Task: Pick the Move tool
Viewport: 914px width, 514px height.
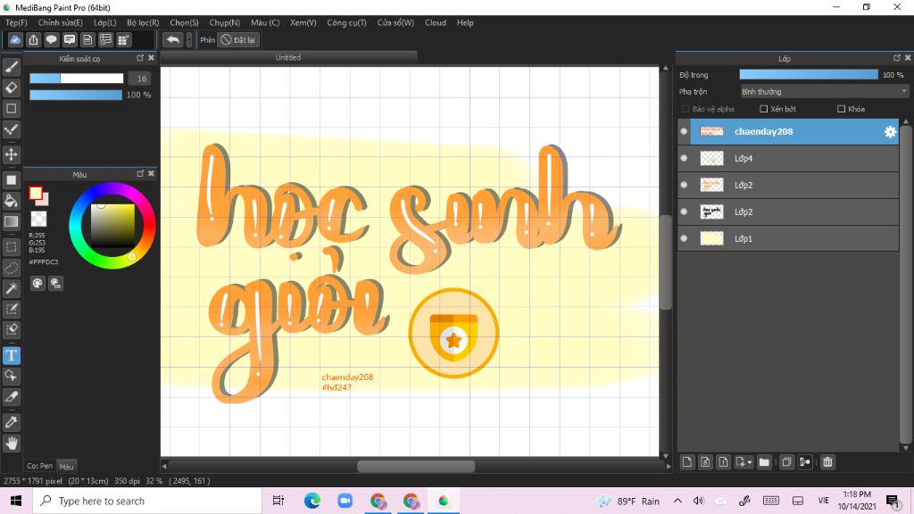Action: point(12,154)
